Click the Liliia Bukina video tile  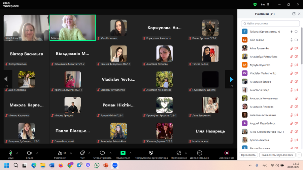coord(27,28)
